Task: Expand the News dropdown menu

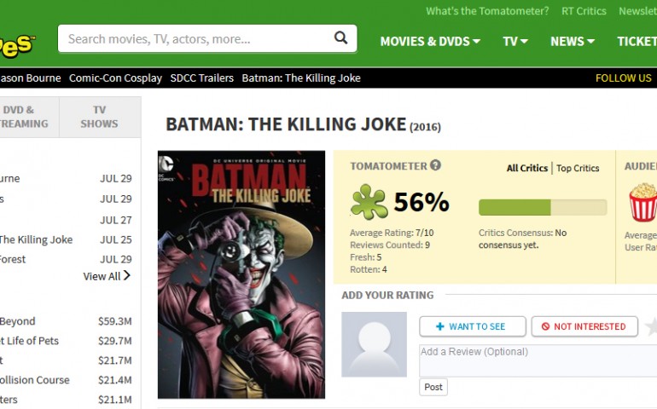Action: pos(573,42)
